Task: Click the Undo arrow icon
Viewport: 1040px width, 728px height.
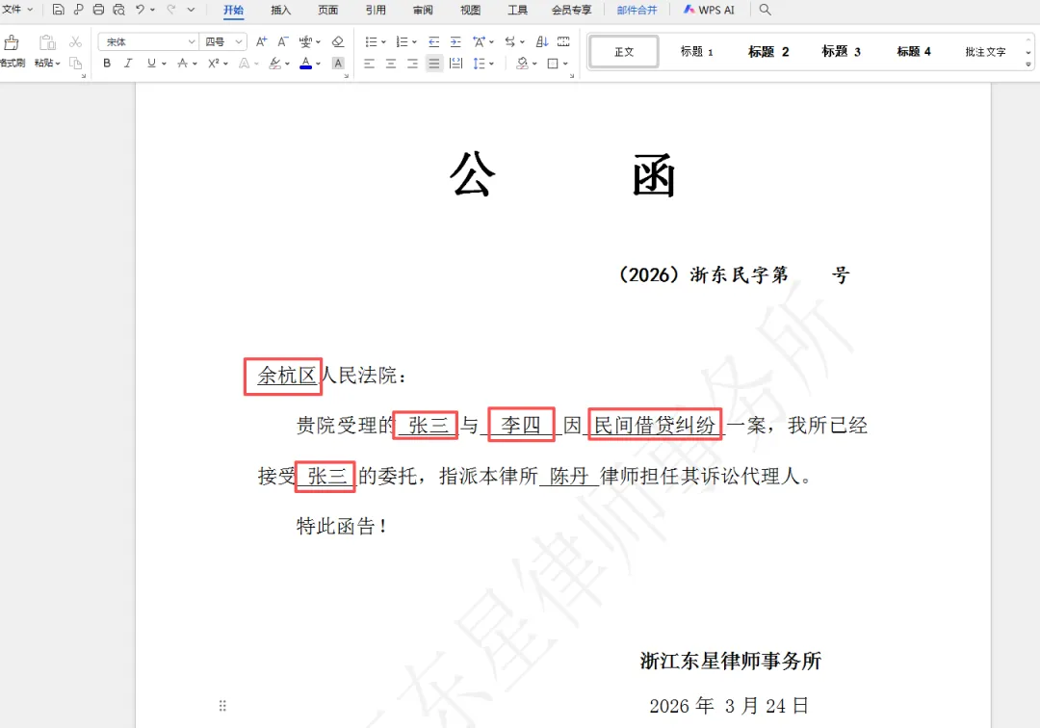Action: coord(140,10)
